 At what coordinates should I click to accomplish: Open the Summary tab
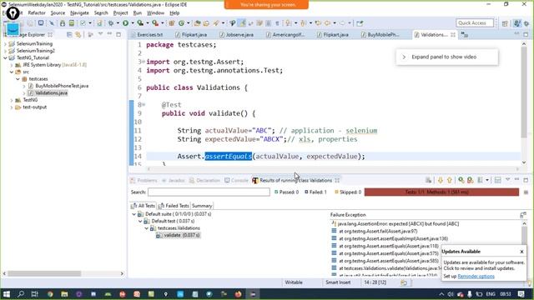coord(202,206)
